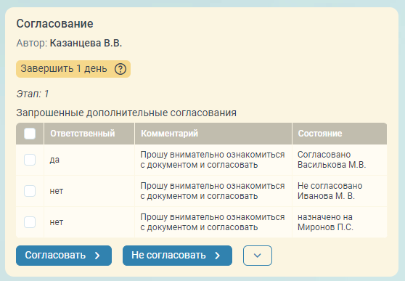Toggle the select-all checkbox in table header
The width and height of the screenshot is (405, 281).
[x=30, y=134]
